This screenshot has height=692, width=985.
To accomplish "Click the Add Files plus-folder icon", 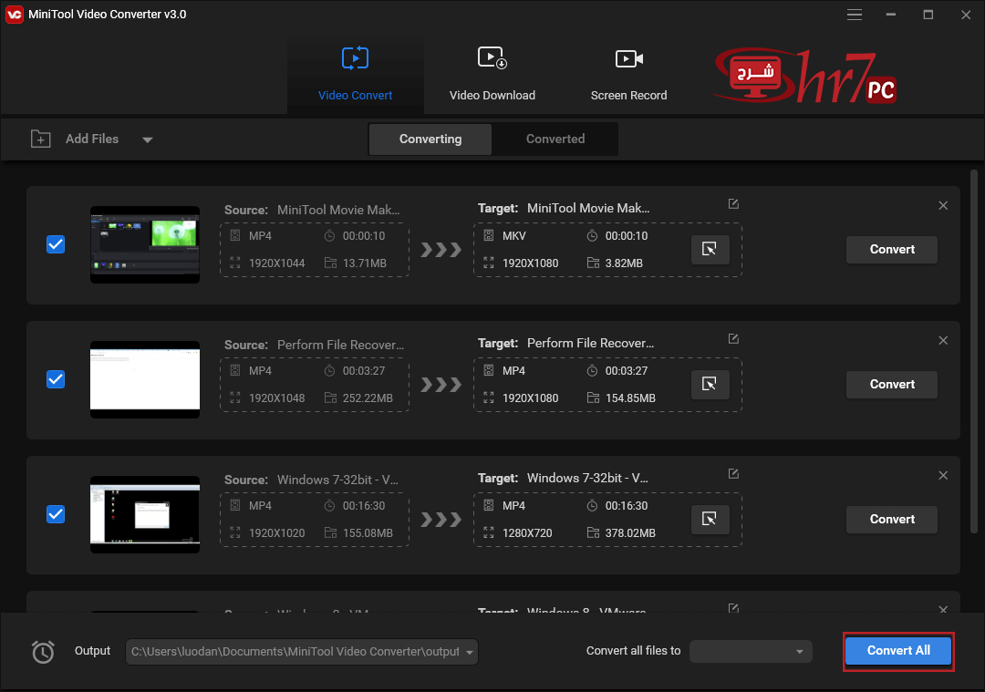I will coord(41,139).
